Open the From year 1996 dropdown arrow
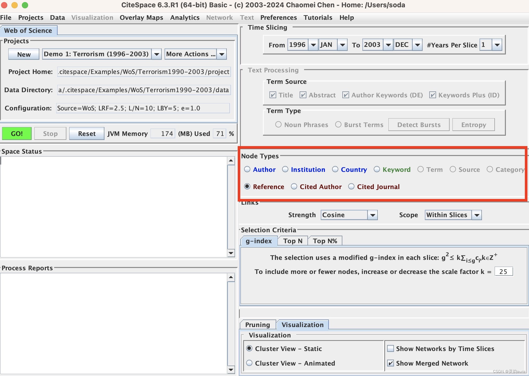The height and width of the screenshot is (376, 529). pyautogui.click(x=313, y=45)
